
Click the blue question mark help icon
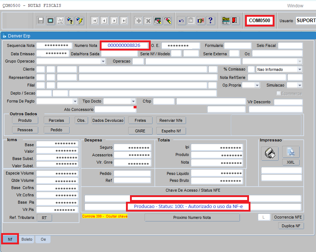pos(210,21)
